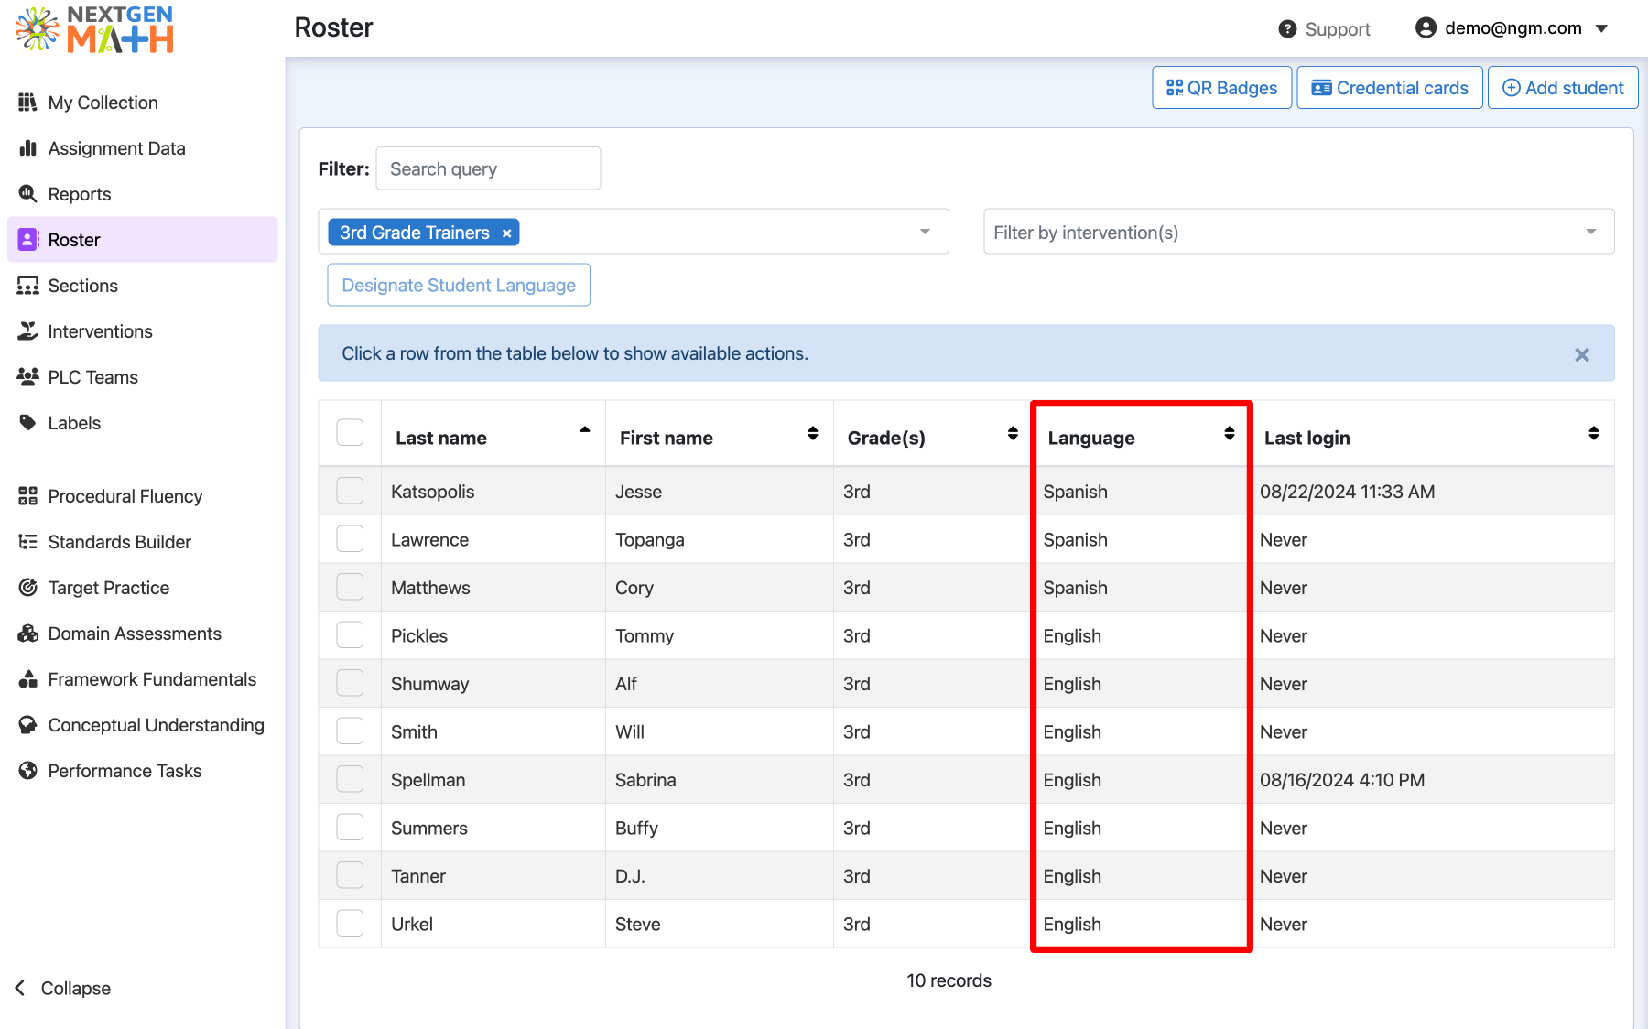Sort by Last login column arrows
The width and height of the screenshot is (1648, 1029).
[1594, 433]
